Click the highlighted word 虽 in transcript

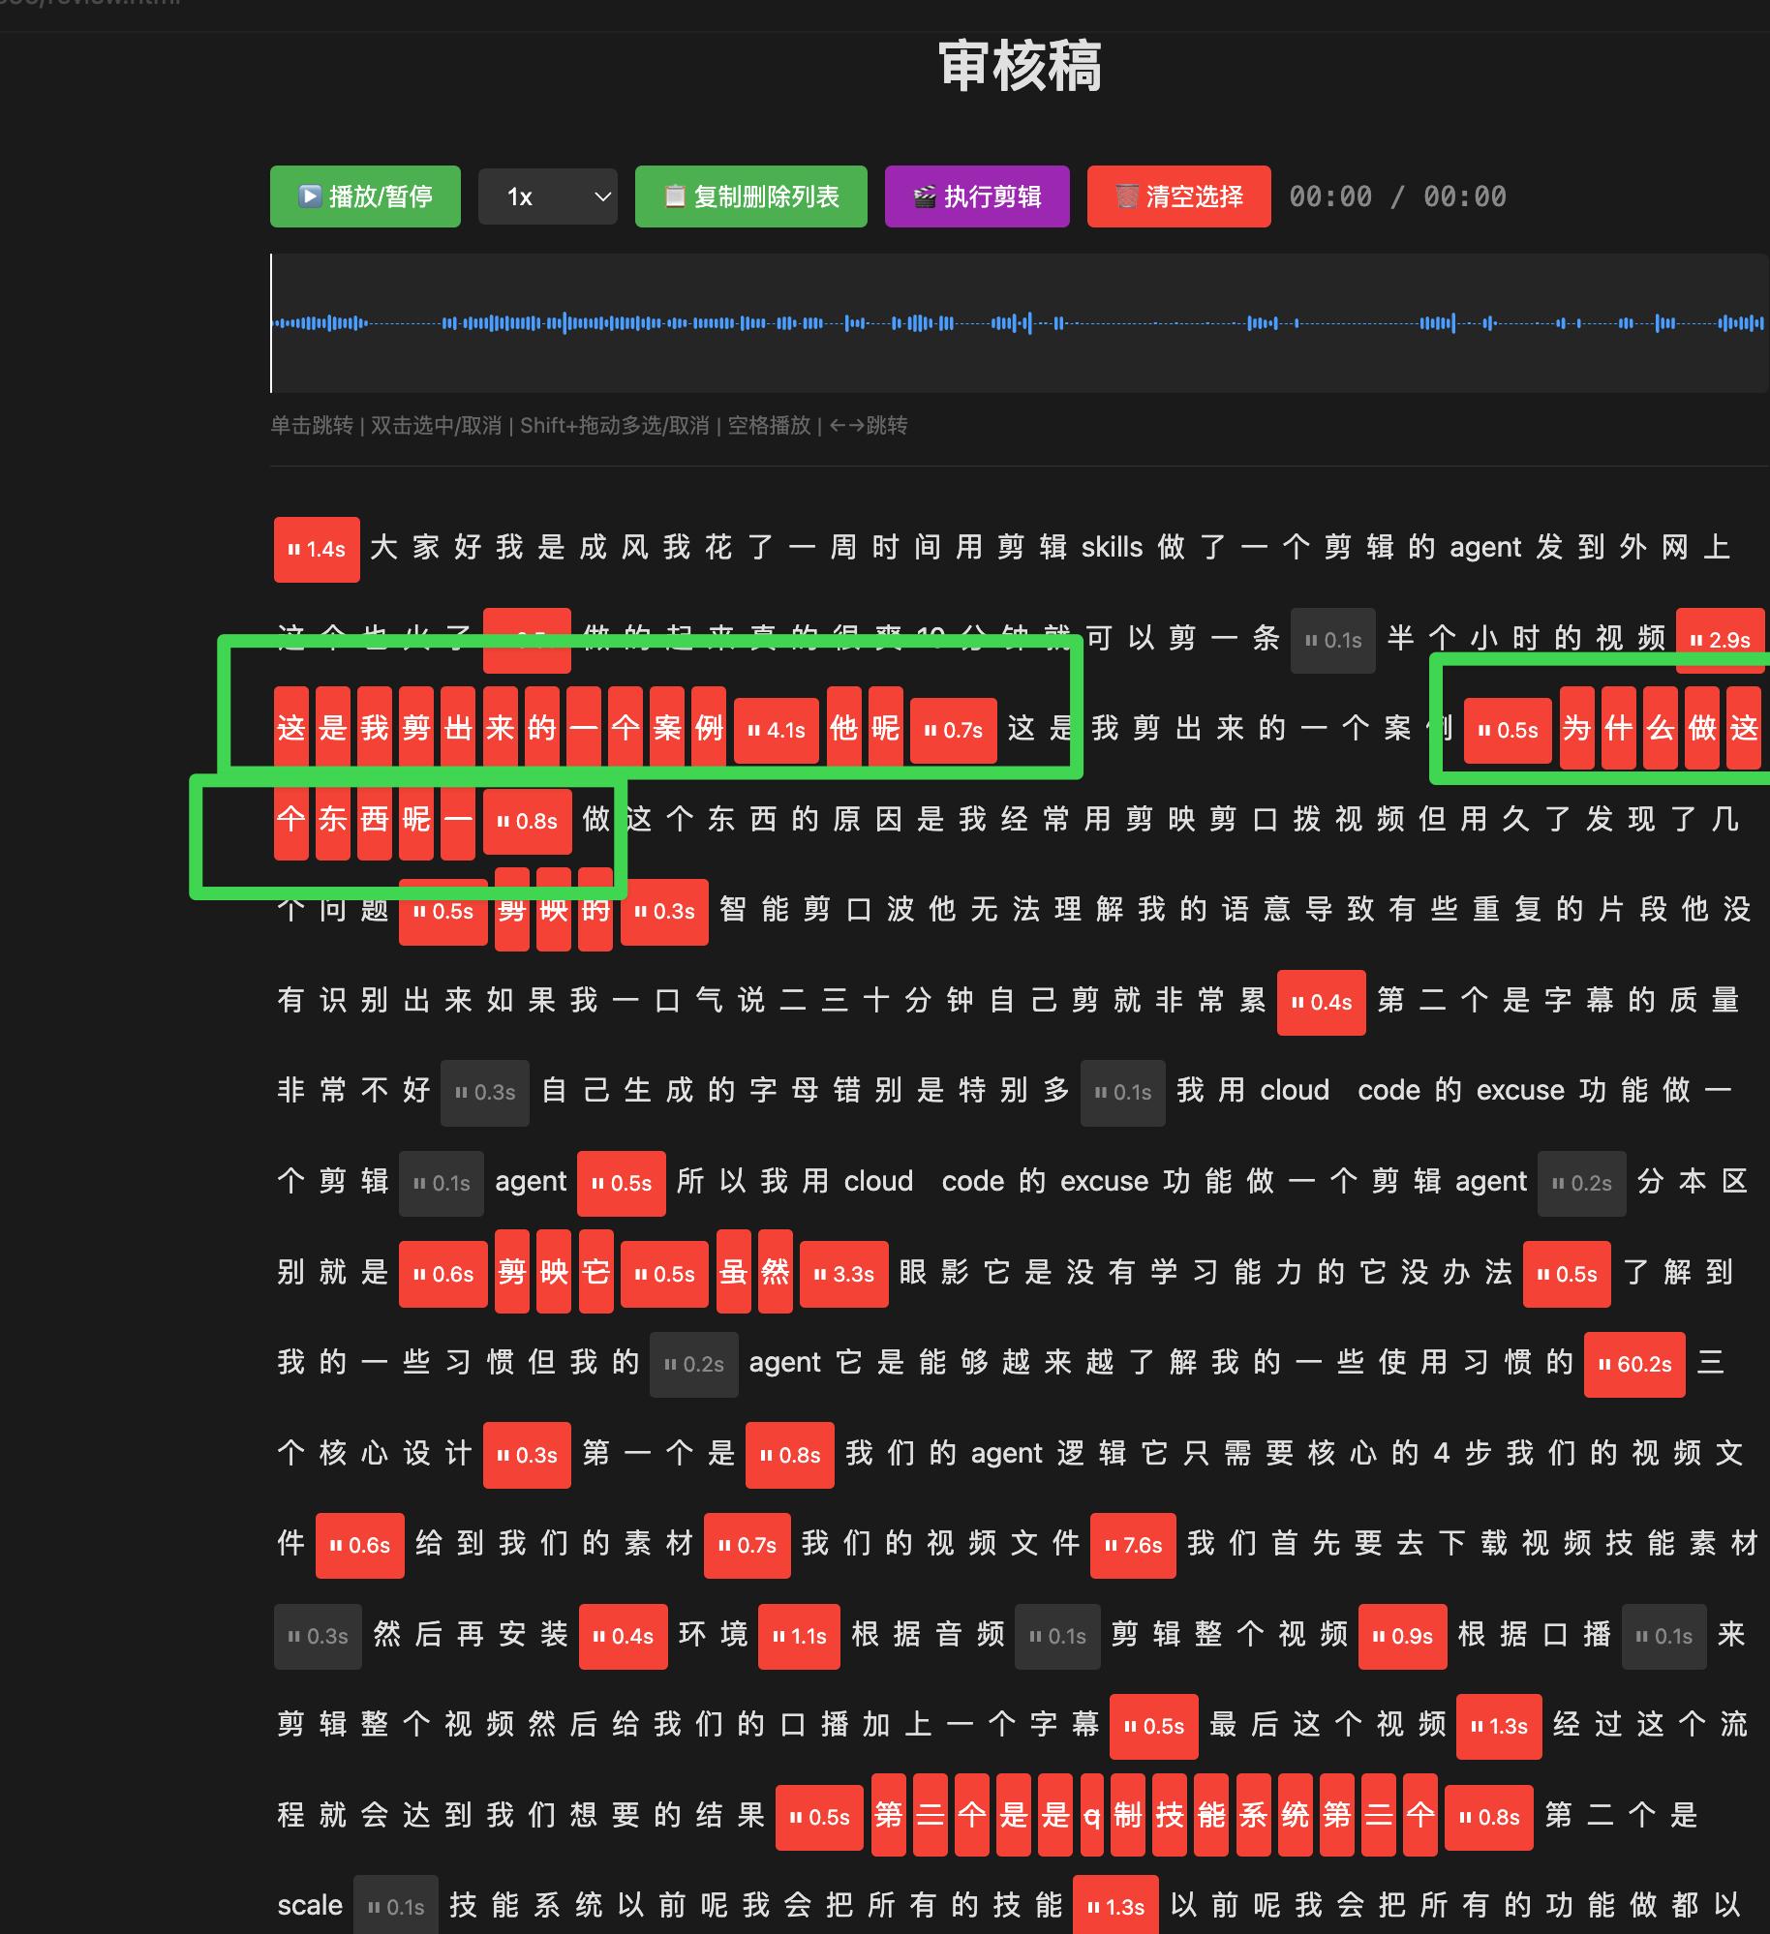[x=733, y=1273]
